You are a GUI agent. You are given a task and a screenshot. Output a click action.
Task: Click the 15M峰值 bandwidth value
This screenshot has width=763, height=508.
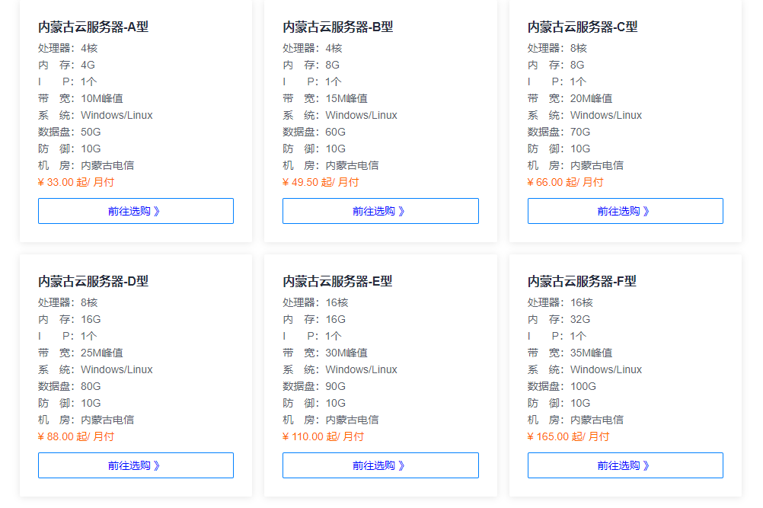(346, 98)
